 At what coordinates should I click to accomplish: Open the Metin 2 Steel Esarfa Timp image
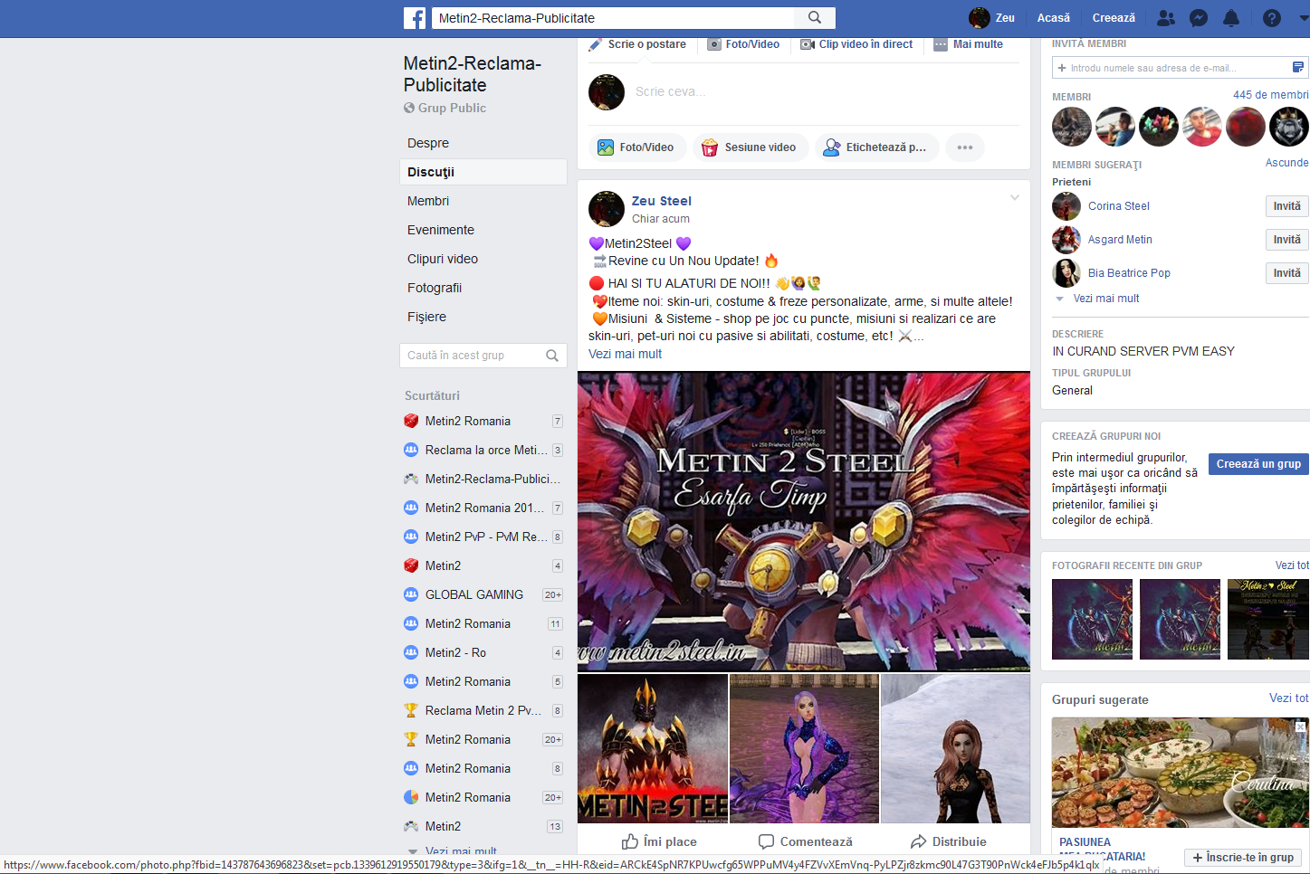[804, 521]
